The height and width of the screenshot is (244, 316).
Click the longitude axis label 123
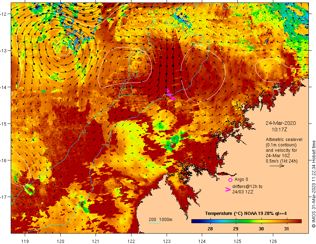[x=167, y=241]
